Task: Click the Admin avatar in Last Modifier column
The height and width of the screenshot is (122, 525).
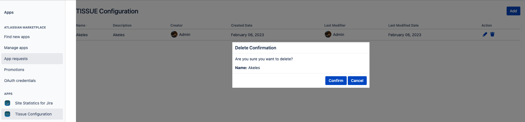Action: click(x=328, y=34)
